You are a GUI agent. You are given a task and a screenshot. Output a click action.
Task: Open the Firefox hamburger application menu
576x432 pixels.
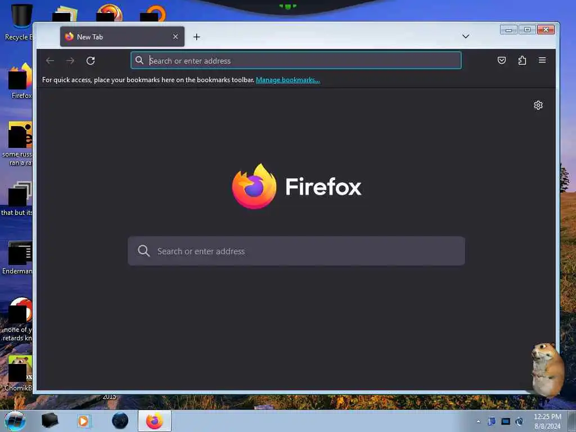[542, 60]
